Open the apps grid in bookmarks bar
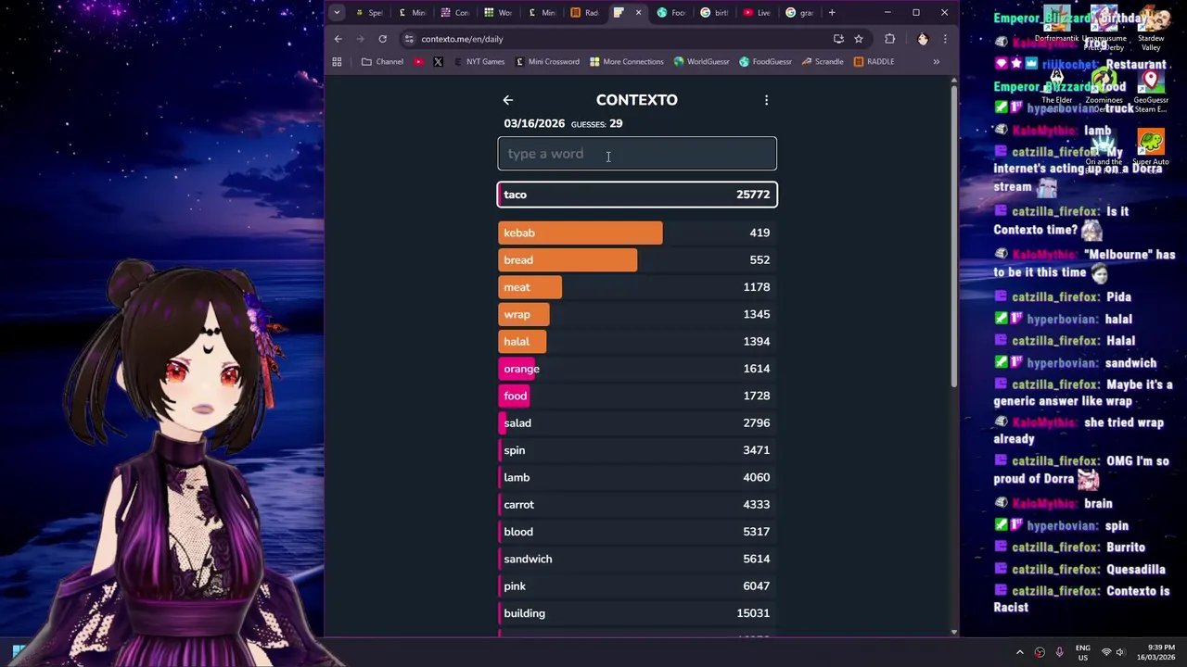 pyautogui.click(x=337, y=62)
